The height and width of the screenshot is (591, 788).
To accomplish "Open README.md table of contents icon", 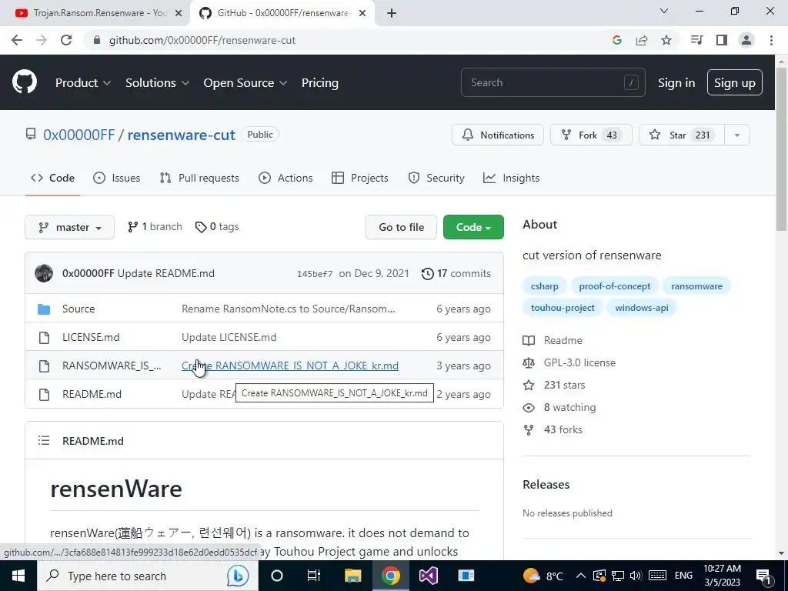I will (44, 441).
